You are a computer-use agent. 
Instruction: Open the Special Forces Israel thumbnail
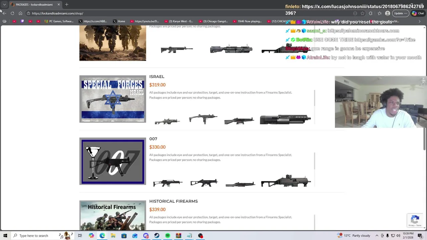(113, 99)
